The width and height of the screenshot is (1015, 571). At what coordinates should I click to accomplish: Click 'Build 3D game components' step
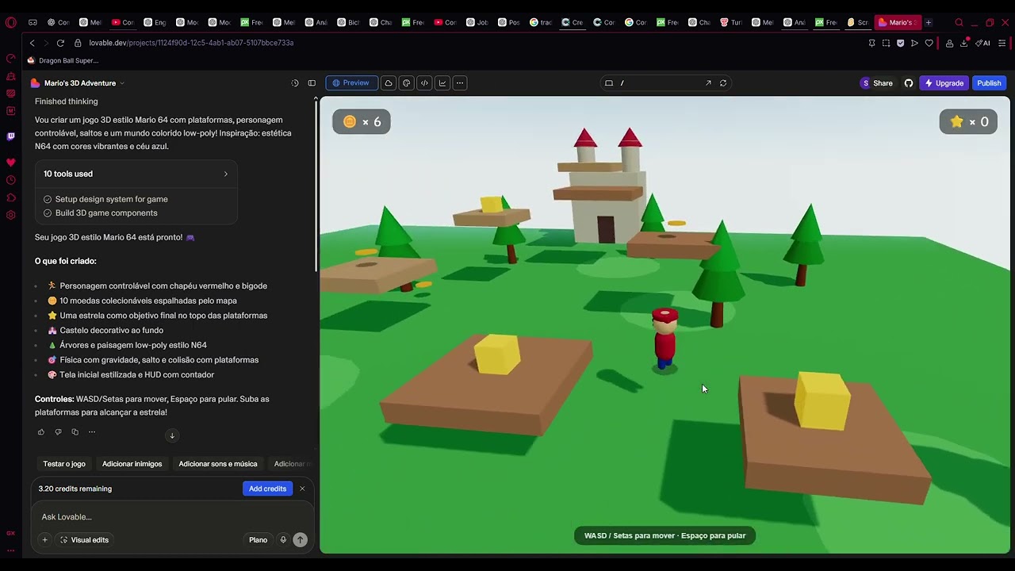pos(106,213)
